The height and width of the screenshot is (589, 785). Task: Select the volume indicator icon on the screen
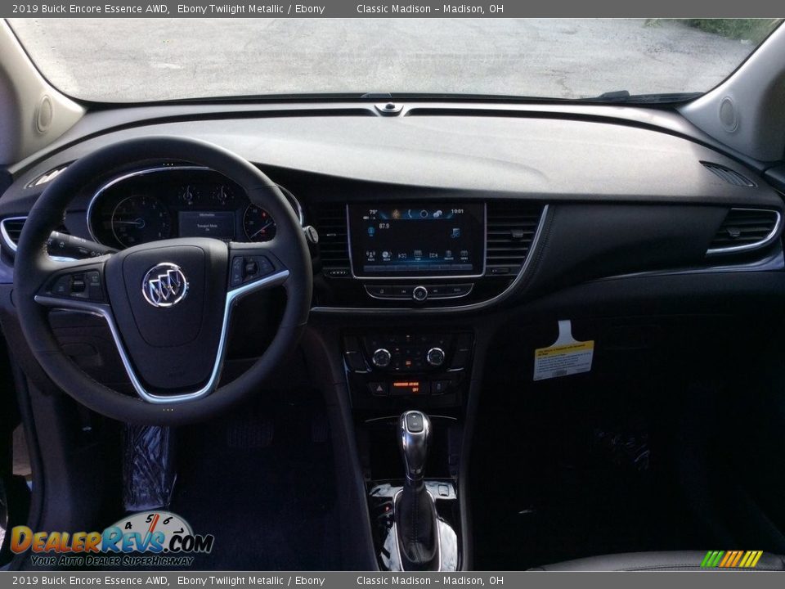pos(370,231)
